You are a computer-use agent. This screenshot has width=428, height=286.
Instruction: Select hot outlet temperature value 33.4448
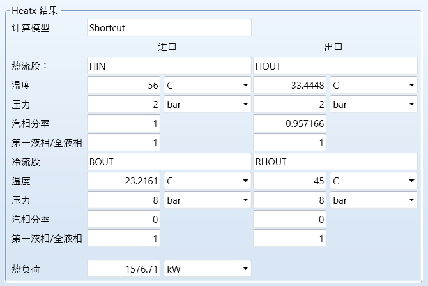[290, 85]
